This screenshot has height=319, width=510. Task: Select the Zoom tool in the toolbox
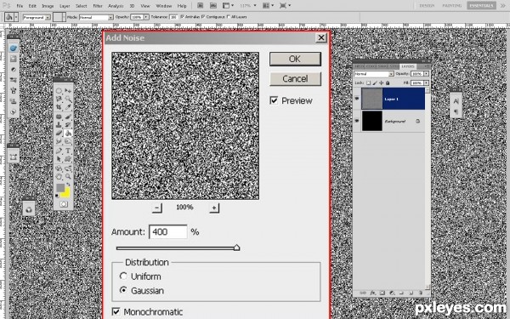68,176
